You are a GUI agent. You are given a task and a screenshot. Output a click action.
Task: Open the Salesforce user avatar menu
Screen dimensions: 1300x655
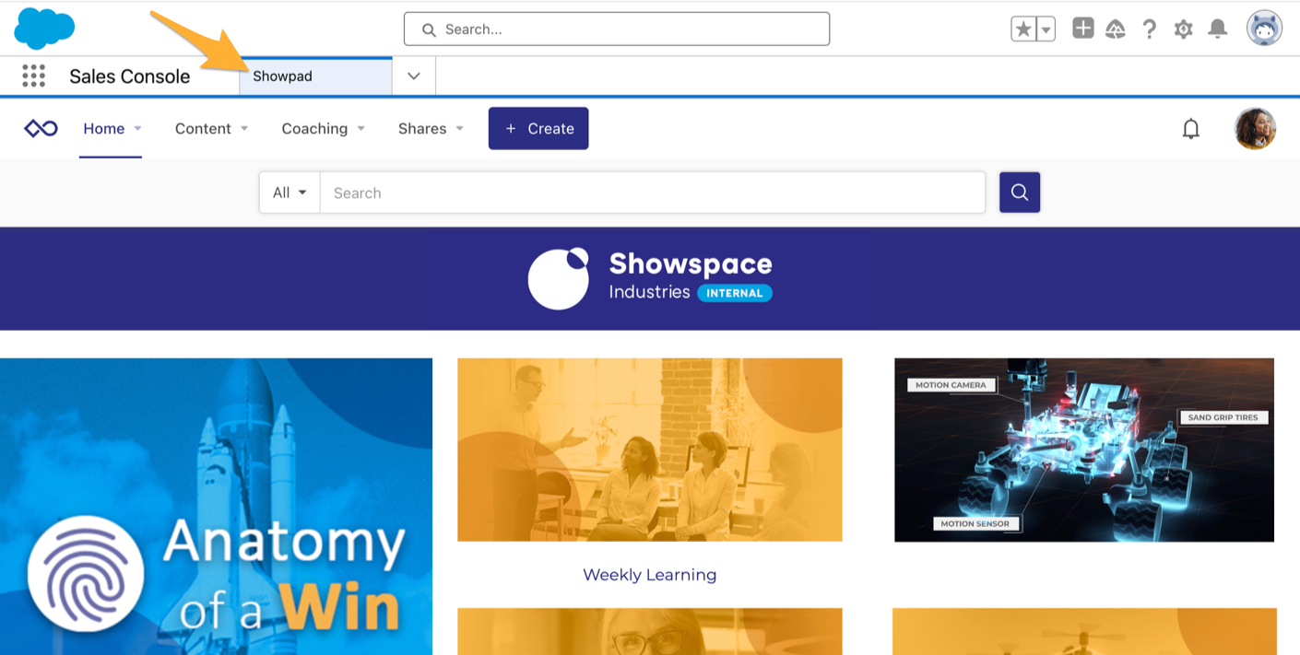click(x=1264, y=29)
